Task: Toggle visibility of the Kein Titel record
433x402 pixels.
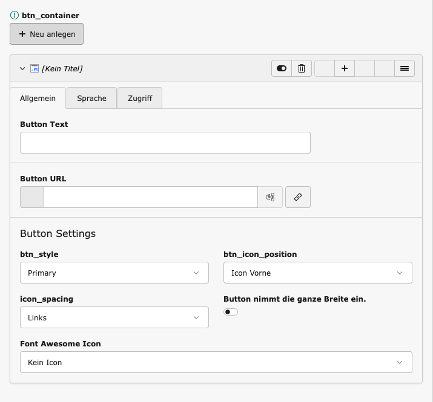Action: coord(282,68)
